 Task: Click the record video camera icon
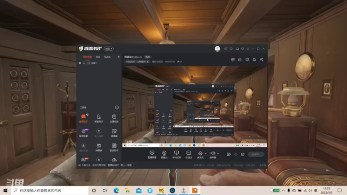coord(229,154)
